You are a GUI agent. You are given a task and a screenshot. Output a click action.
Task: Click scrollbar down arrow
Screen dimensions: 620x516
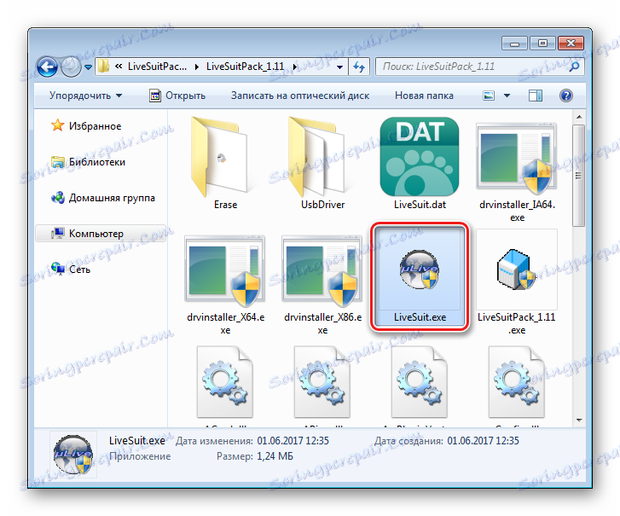[x=579, y=420]
